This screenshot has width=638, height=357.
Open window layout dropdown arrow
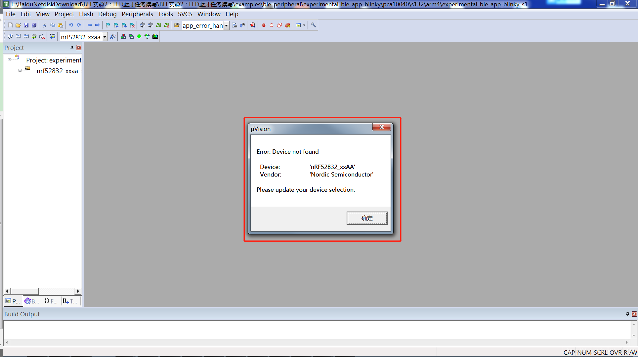click(304, 25)
